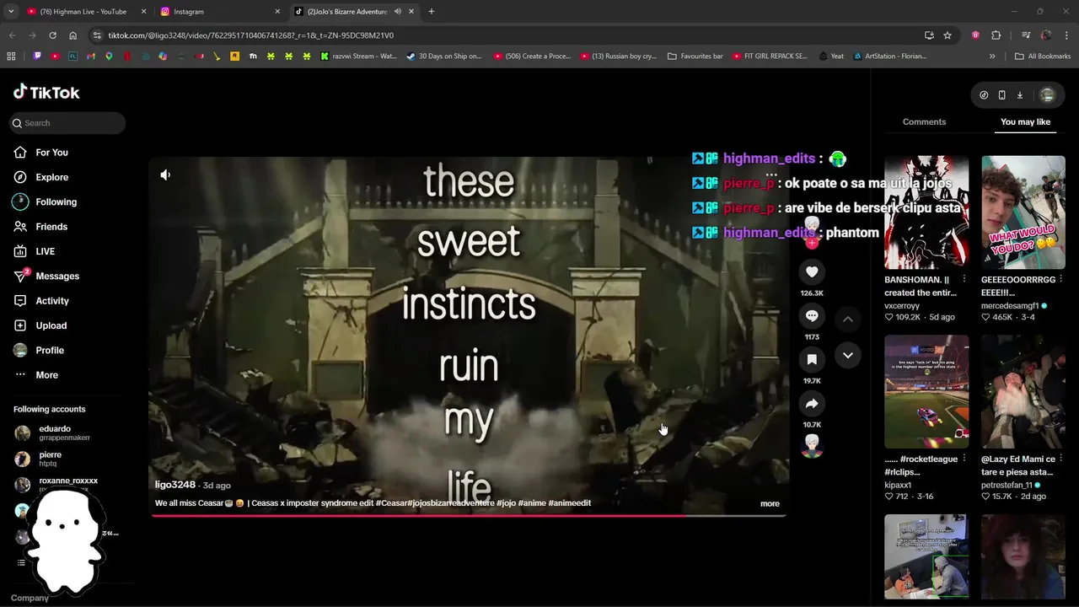Open the #jojo hashtag link
The width and height of the screenshot is (1079, 607).
pos(506,503)
